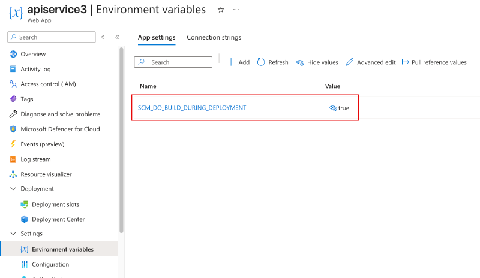
Task: Open Tags in the sidebar
Action: click(26, 99)
